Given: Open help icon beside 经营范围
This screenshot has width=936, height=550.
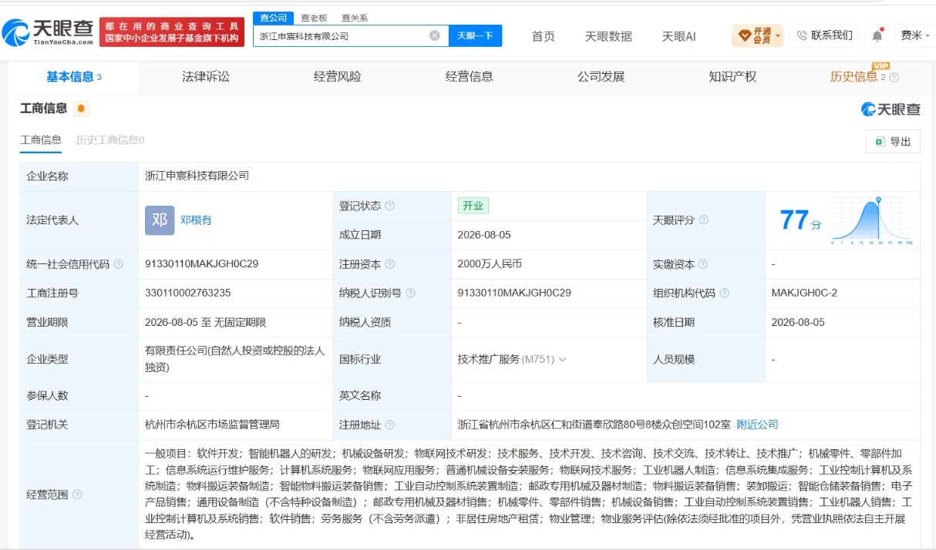Looking at the screenshot, I should point(77,495).
